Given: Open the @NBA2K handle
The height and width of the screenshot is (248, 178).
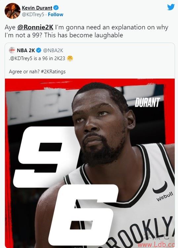Looking at the screenshot, I should coord(53,50).
